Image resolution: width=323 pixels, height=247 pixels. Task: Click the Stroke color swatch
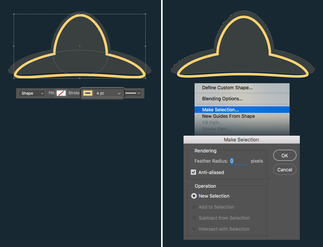87,93
